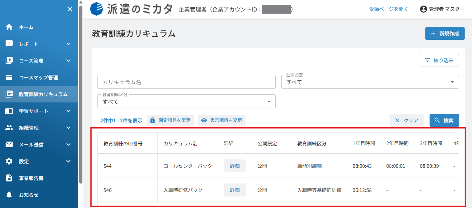The image size is (472, 208).
Task: Click 表示項目を変更 button
Action: [222, 120]
